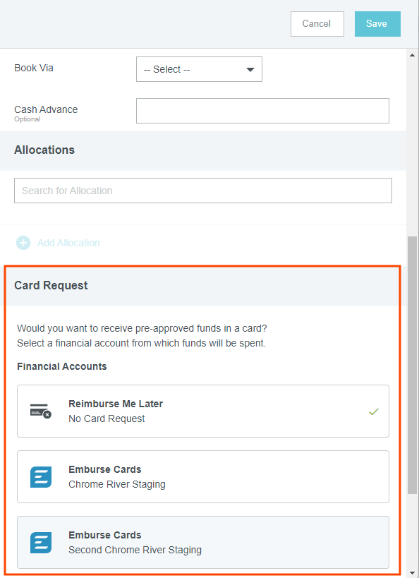Viewport: 419px width, 578px height.
Task: Click the Add Allocation link
Action: click(68, 243)
